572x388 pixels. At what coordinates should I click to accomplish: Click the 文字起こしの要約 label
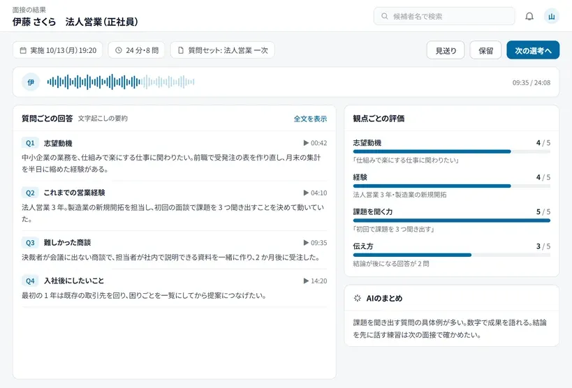click(103, 119)
